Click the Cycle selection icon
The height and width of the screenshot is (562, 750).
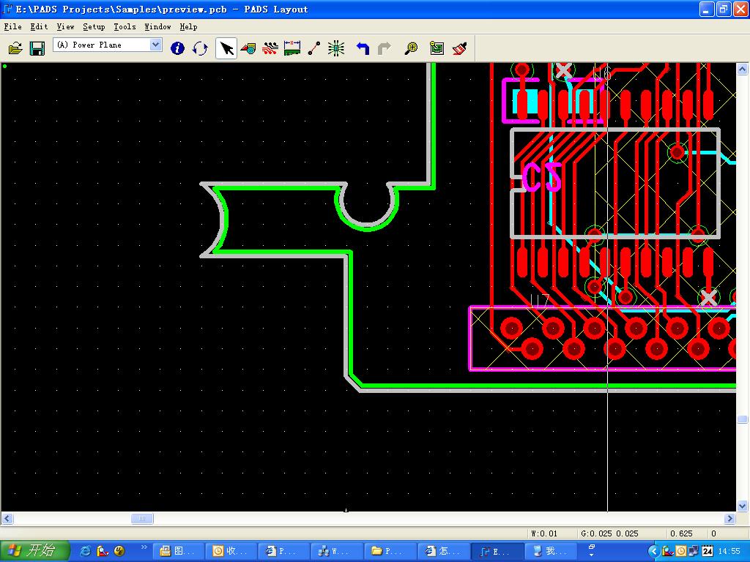[200, 48]
